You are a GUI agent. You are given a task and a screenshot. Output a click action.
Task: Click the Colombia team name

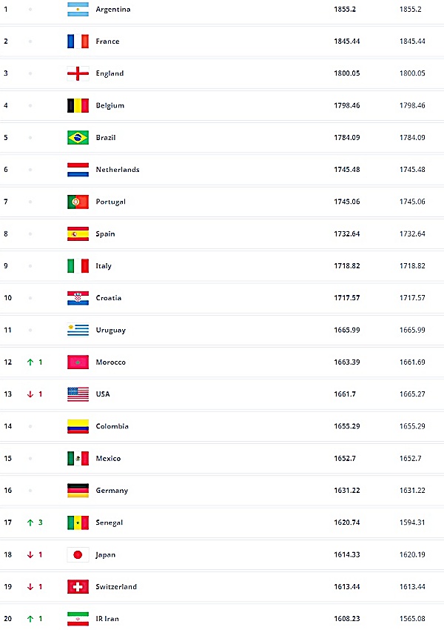[x=112, y=426]
